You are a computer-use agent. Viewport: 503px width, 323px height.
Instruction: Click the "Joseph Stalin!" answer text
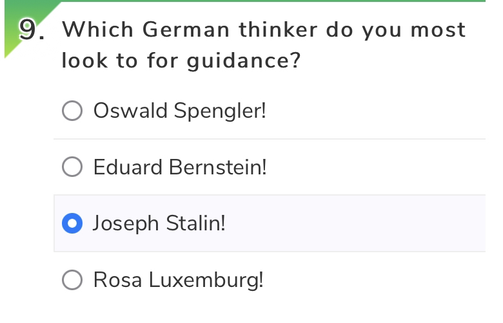159,224
